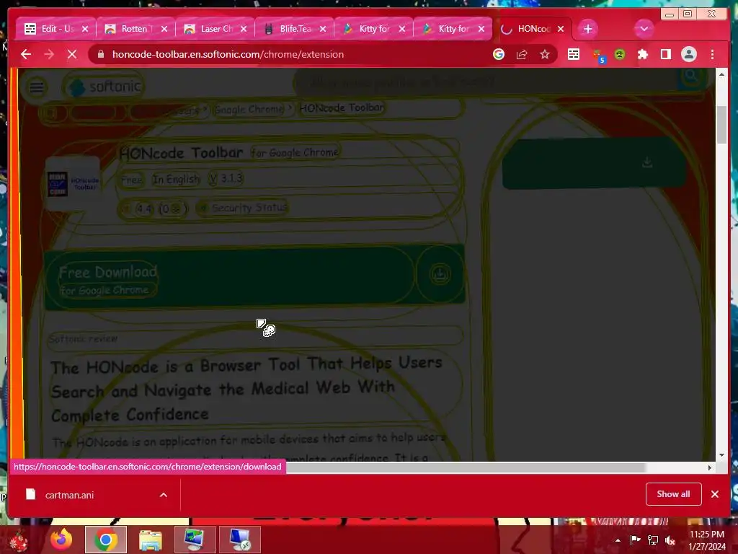Close the Rotten T tab
Image resolution: width=738 pixels, height=554 pixels.
164,29
